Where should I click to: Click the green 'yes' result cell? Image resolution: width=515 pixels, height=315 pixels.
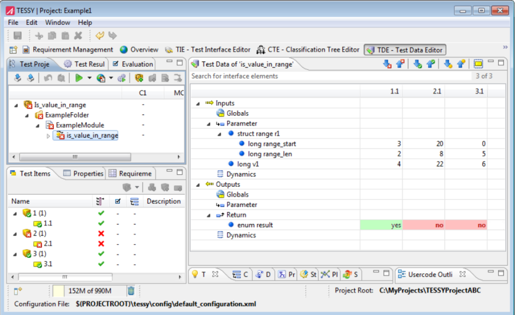381,225
